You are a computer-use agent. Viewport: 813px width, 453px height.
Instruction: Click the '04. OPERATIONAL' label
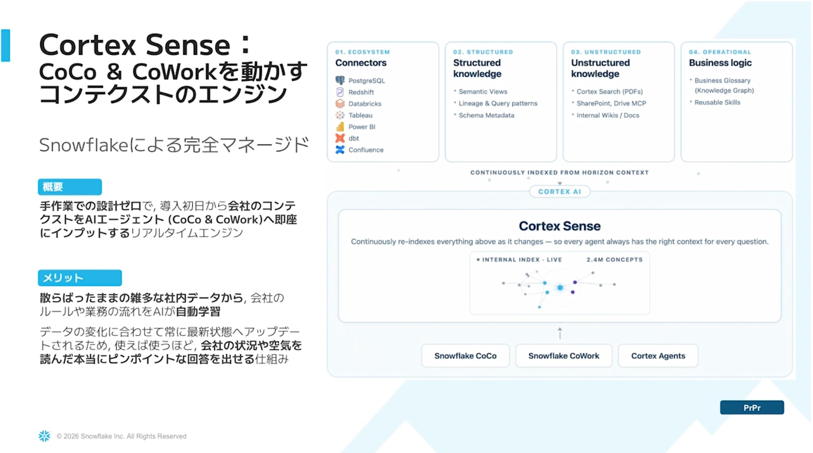720,52
